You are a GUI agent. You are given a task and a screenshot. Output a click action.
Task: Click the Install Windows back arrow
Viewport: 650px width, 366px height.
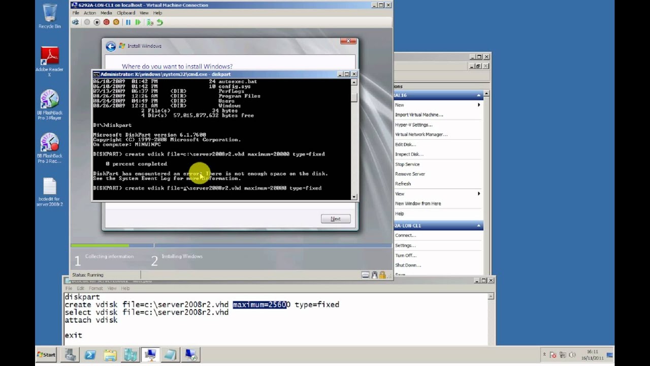[111, 46]
